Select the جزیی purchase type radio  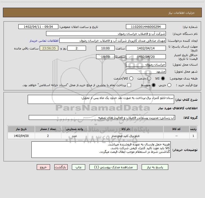pyautogui.click(x=169, y=85)
